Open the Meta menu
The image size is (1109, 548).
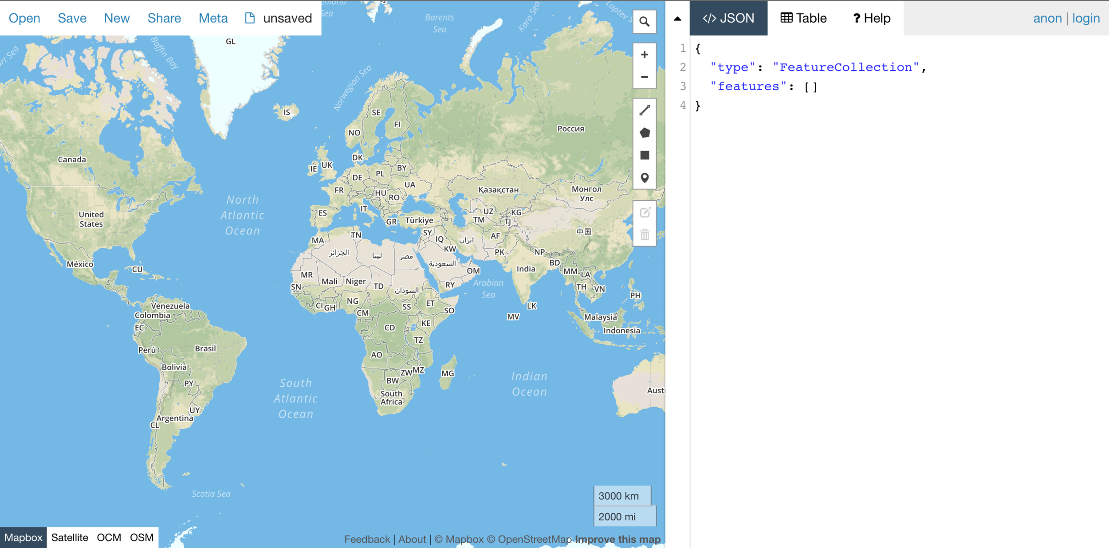(213, 18)
